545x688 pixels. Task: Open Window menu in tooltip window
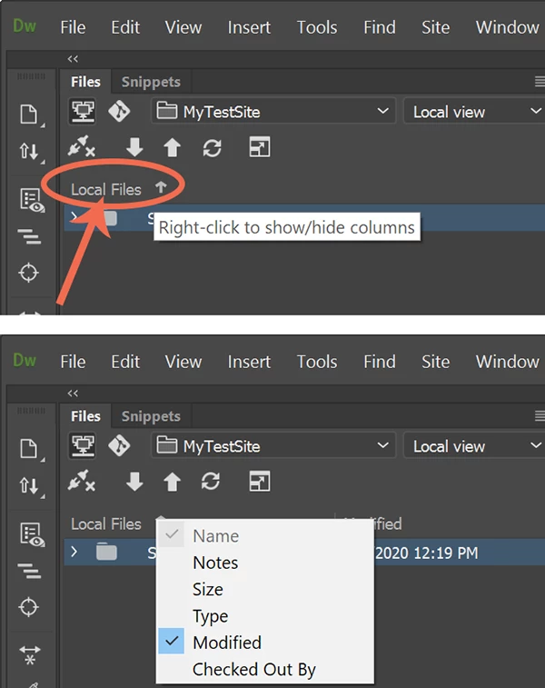pyautogui.click(x=507, y=27)
